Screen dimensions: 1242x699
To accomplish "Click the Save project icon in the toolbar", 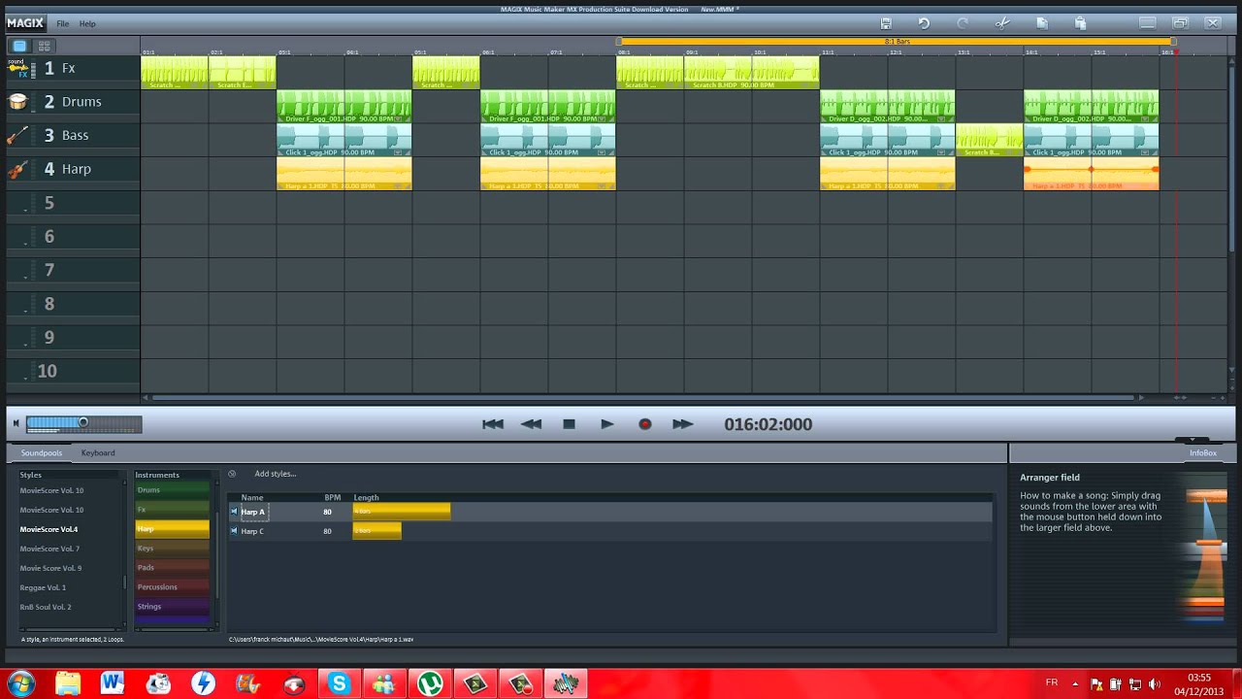I will [886, 23].
